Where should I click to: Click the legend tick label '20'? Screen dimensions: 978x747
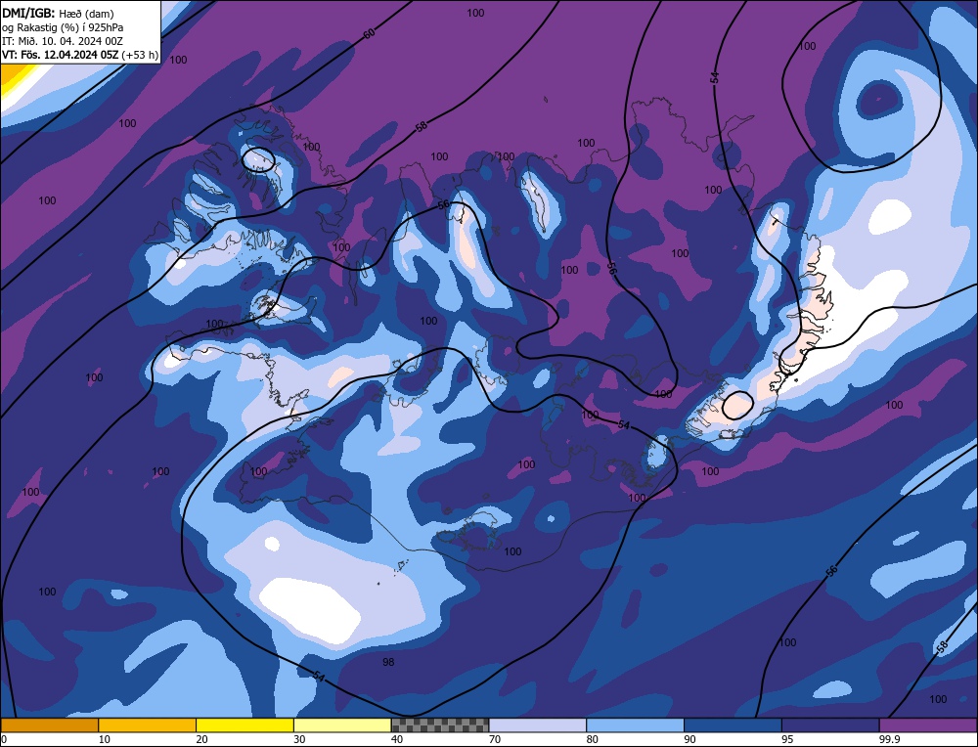coord(202,739)
